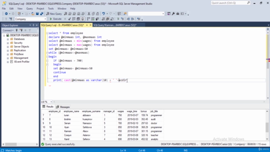Click the Parse checkmark icon
The image size is (270, 152).
point(69,19)
